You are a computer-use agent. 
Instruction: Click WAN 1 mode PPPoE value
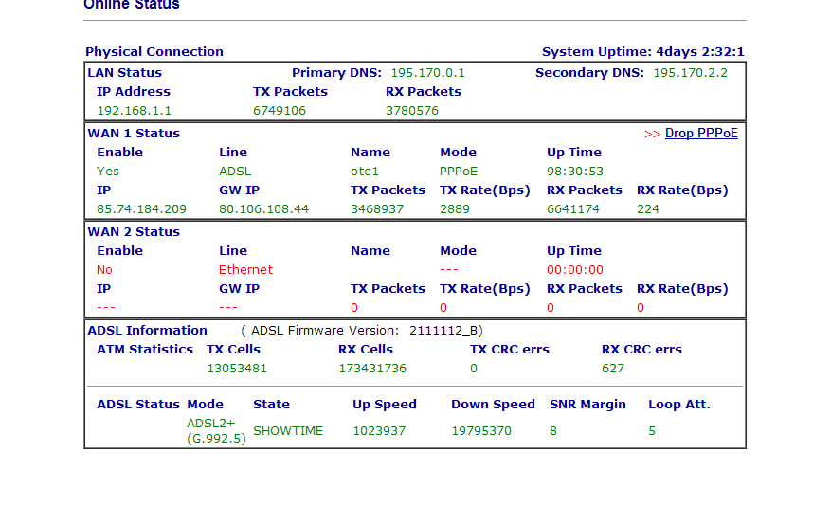pyautogui.click(x=459, y=172)
